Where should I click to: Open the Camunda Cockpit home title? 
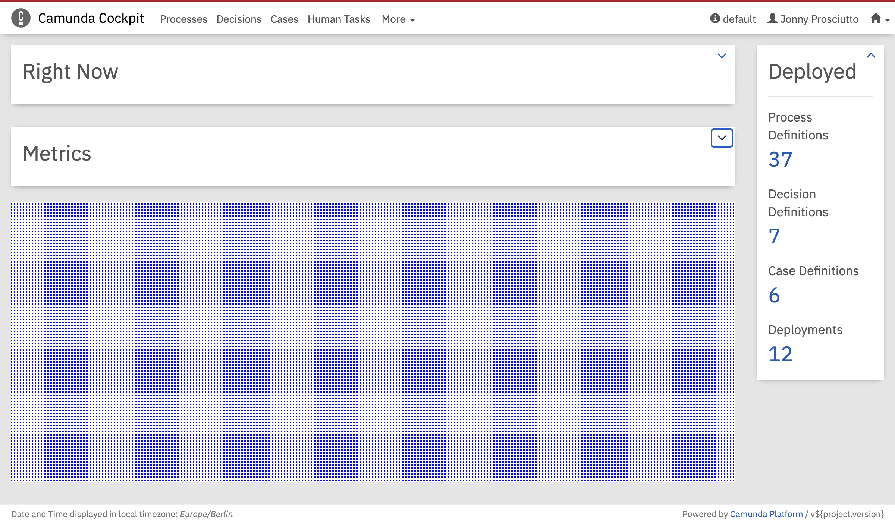point(91,18)
